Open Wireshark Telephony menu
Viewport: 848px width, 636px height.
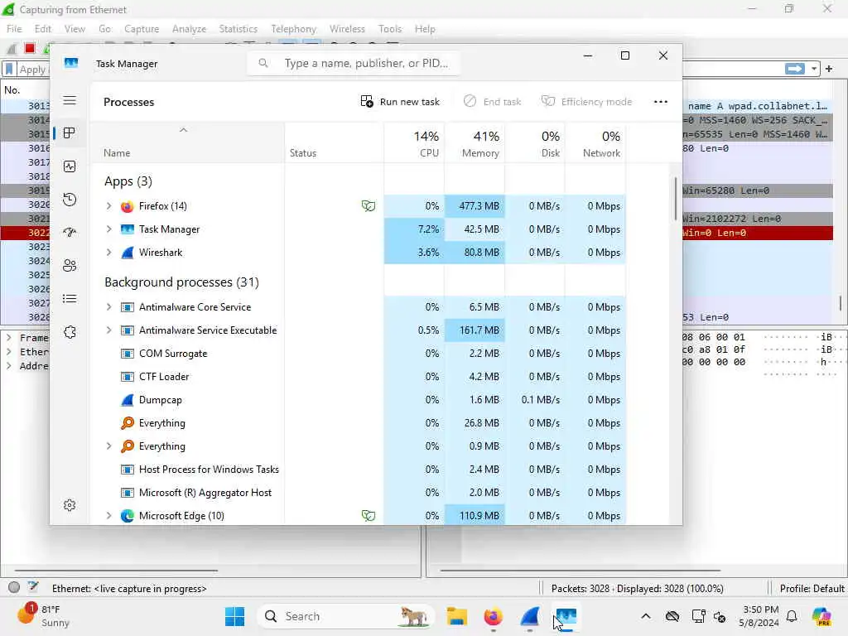294,29
